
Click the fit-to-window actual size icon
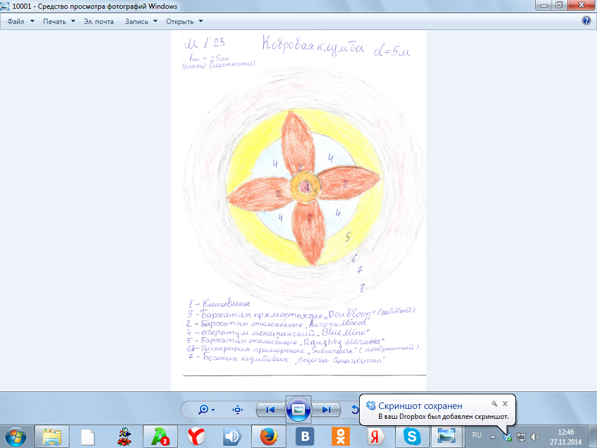pyautogui.click(x=238, y=409)
